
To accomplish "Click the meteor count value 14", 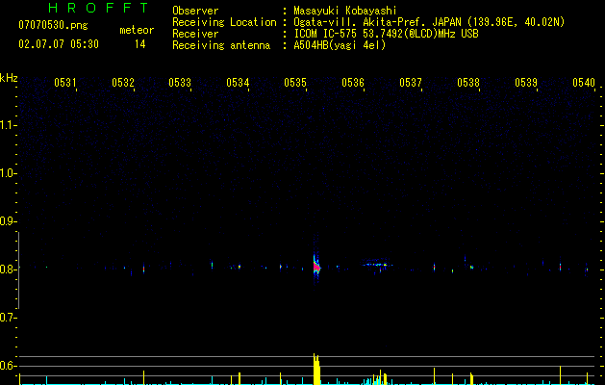I will pyautogui.click(x=140, y=44).
